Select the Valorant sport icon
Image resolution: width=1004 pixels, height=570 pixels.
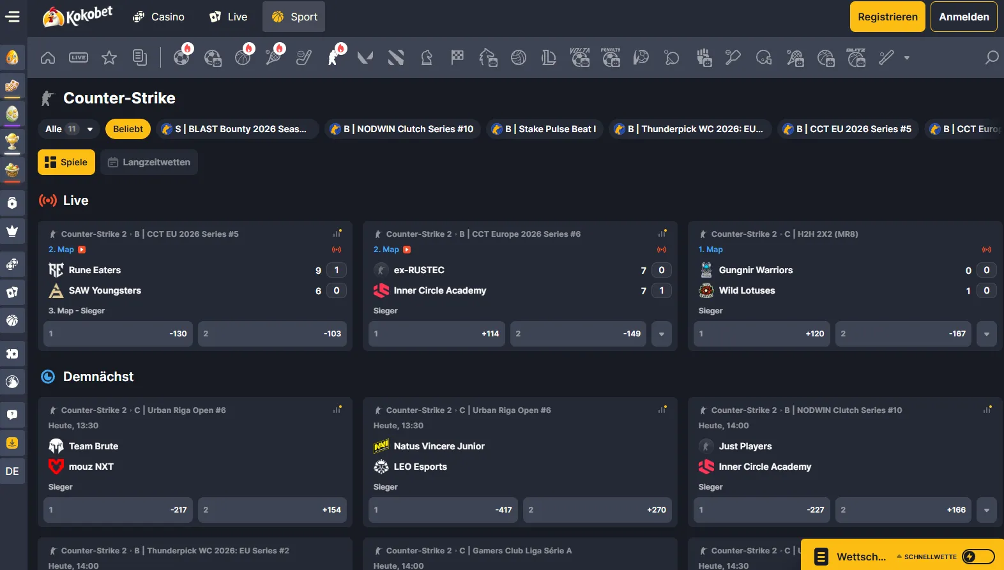pyautogui.click(x=365, y=57)
